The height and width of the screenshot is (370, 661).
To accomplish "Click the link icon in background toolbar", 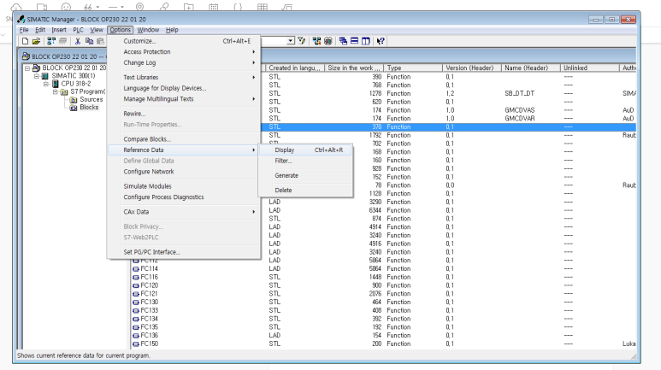I will coord(164,7).
